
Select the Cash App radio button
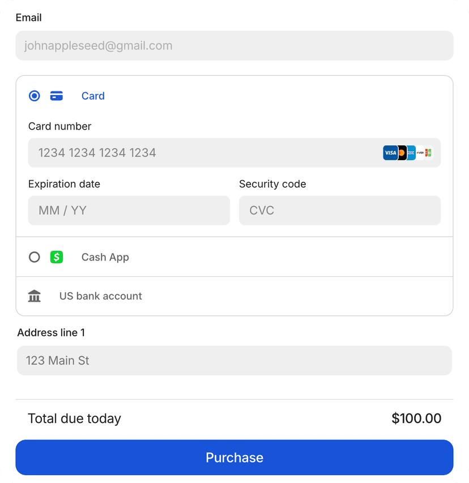click(x=35, y=257)
